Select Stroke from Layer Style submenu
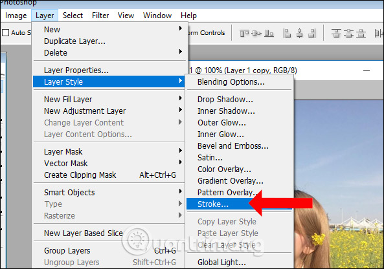Screen dimensions: 384x269 240,204
